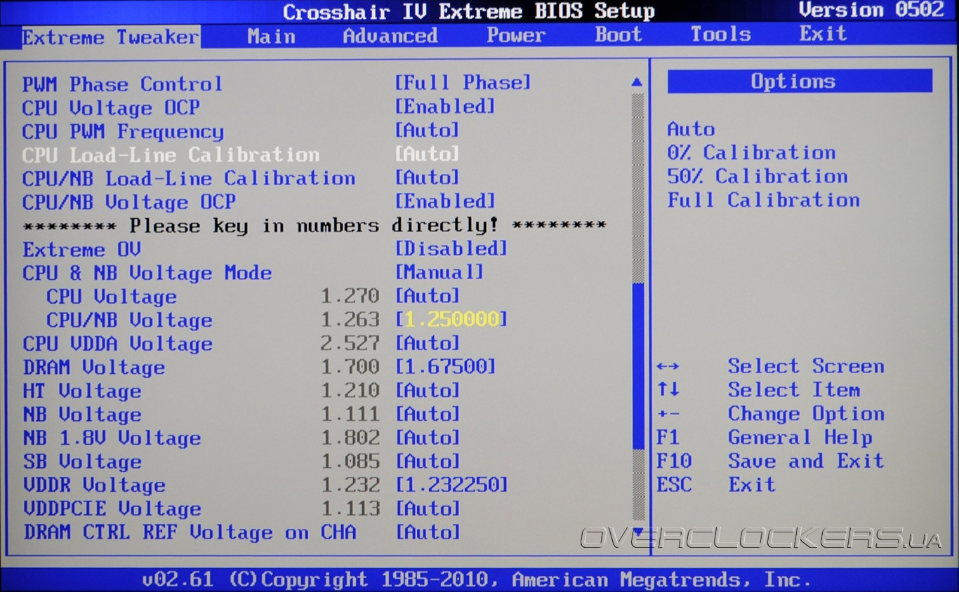
Task: Click the 1.802 NB 1.8V reading
Action: pos(350,438)
